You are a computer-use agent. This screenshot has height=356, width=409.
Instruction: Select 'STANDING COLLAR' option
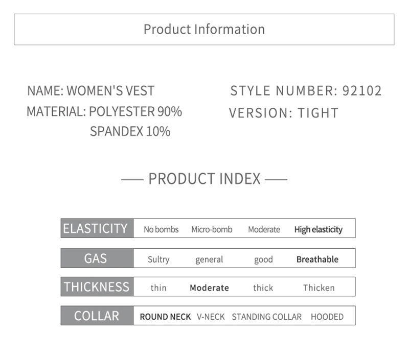point(266,317)
